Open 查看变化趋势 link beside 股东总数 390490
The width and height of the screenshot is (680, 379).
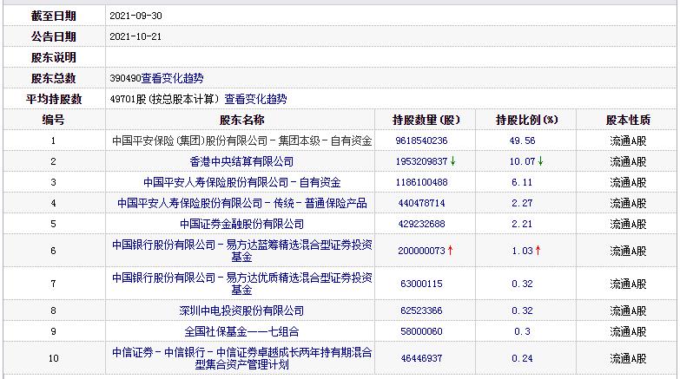173,78
